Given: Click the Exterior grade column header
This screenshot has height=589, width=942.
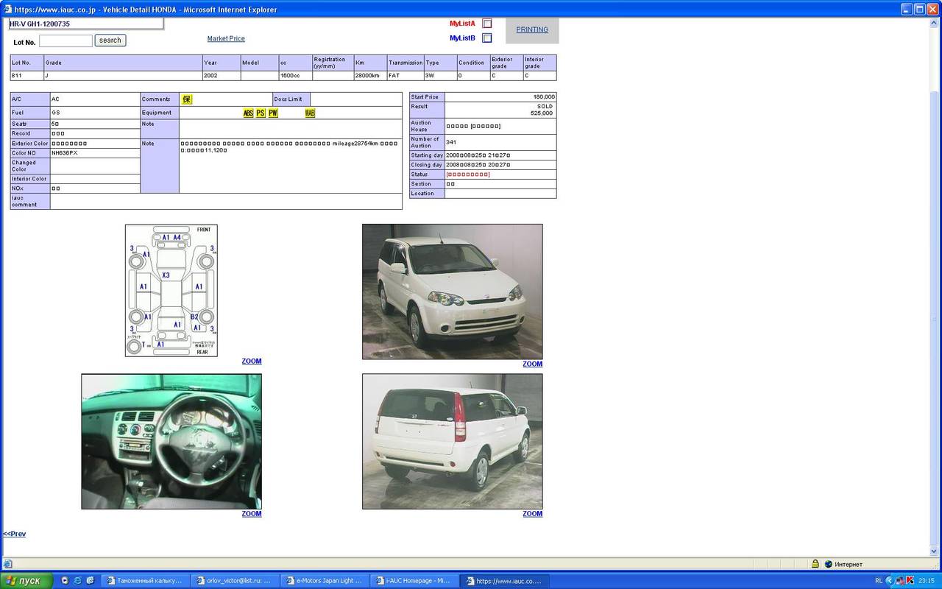Looking at the screenshot, I should coord(506,63).
